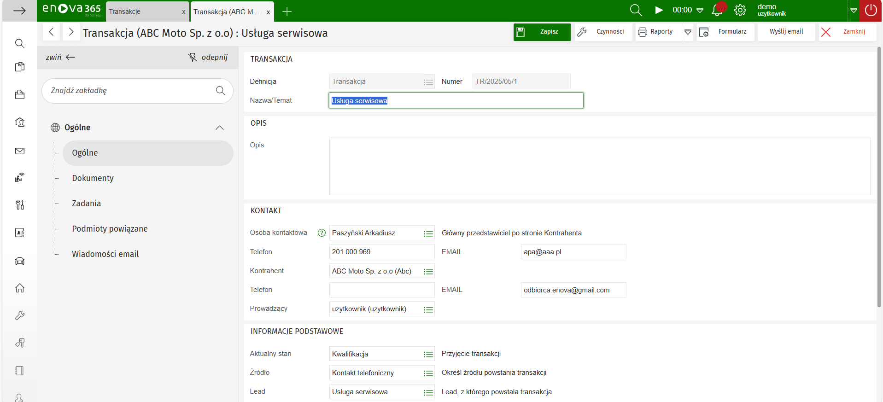Collapse the side panel with zwiń
Image resolution: width=883 pixels, height=402 pixels.
click(x=60, y=57)
